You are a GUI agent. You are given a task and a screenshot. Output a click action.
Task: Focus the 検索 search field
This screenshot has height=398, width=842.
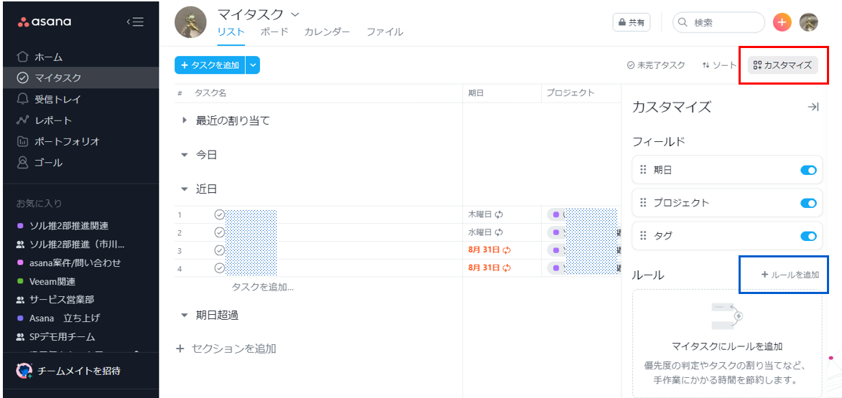coord(718,22)
